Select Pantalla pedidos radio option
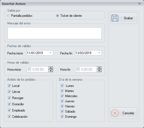 [x=8, y=16]
